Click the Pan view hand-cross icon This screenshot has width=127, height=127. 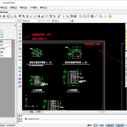click(x=27, y=16)
